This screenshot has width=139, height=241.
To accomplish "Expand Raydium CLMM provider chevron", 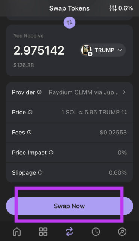I will click(124, 92).
